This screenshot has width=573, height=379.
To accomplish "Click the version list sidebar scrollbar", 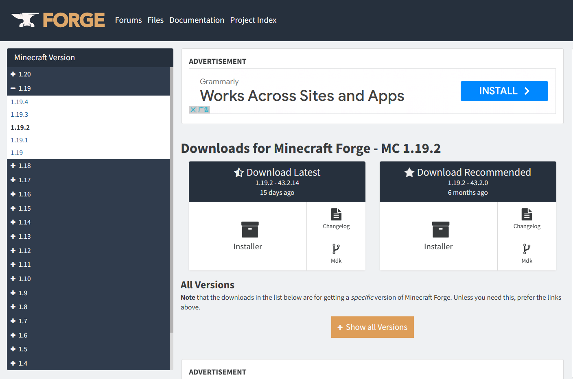I will tap(171, 199).
